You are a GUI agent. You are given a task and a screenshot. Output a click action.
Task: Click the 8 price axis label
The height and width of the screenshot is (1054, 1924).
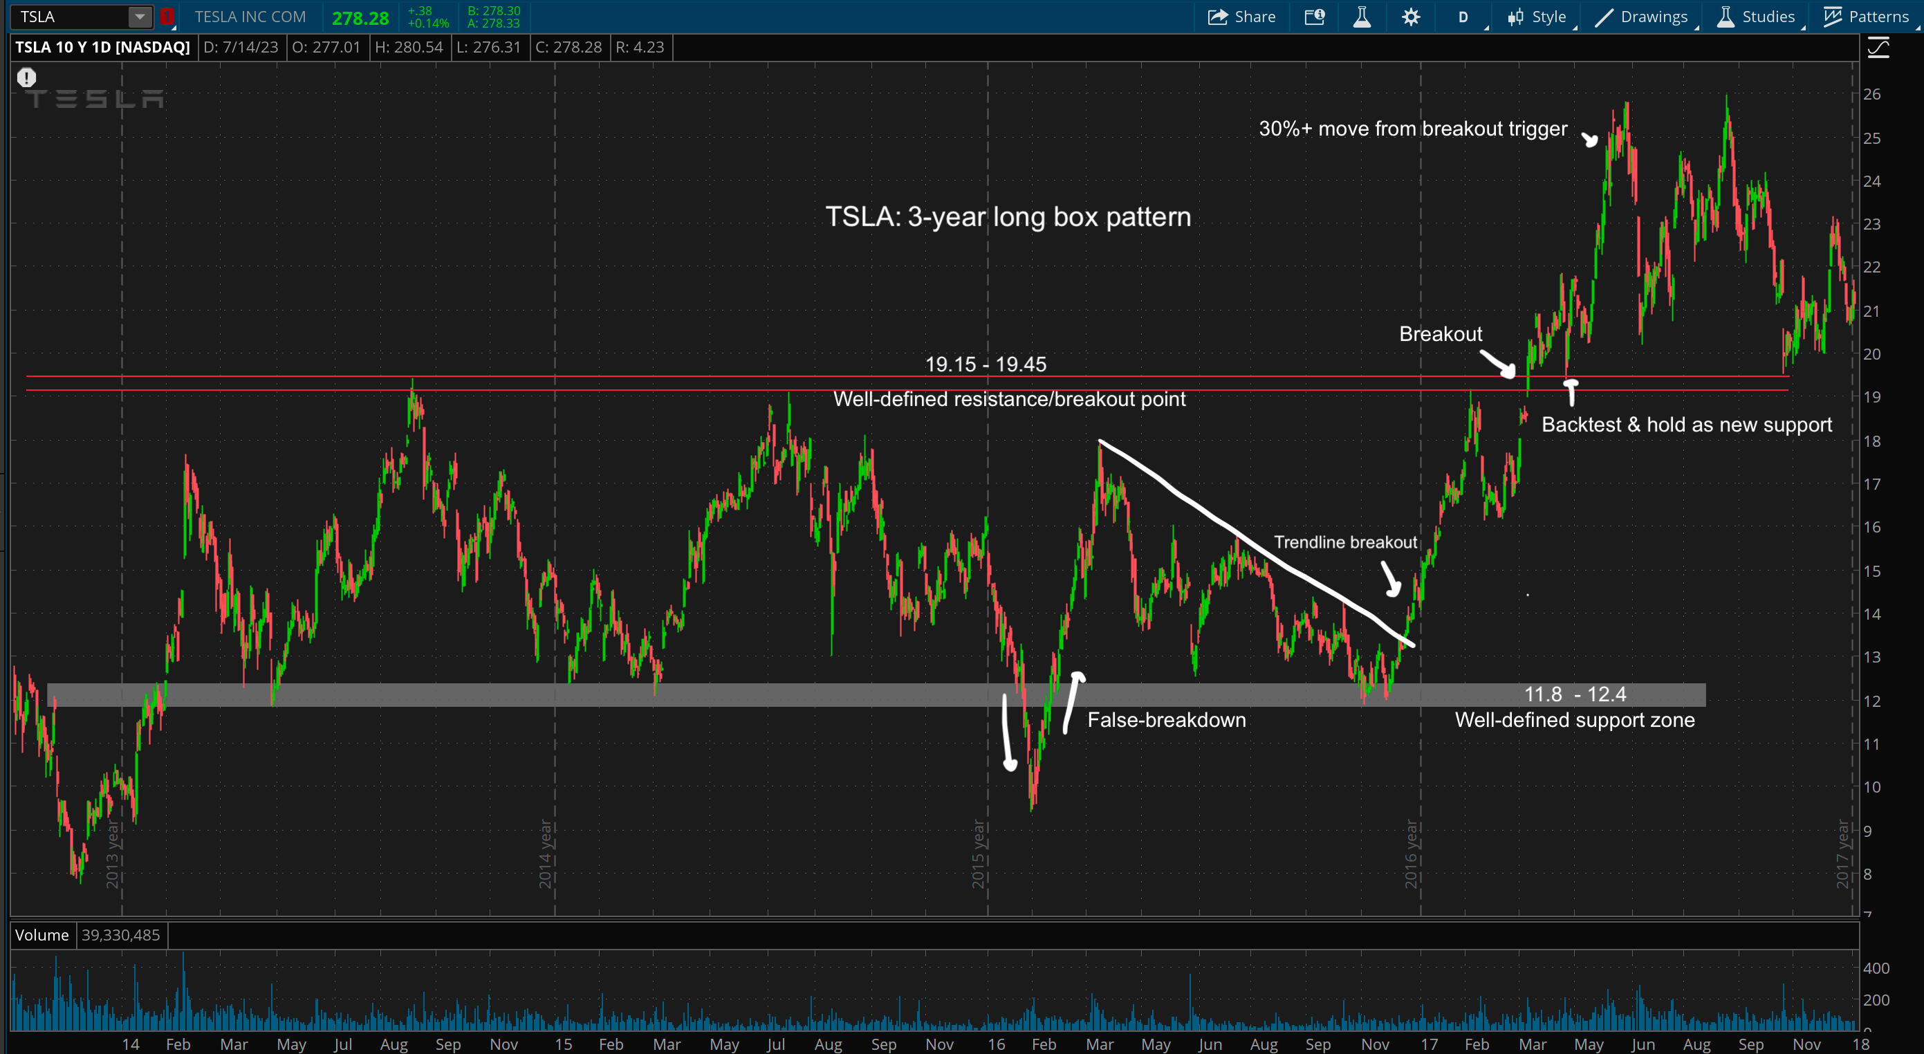click(x=1868, y=873)
